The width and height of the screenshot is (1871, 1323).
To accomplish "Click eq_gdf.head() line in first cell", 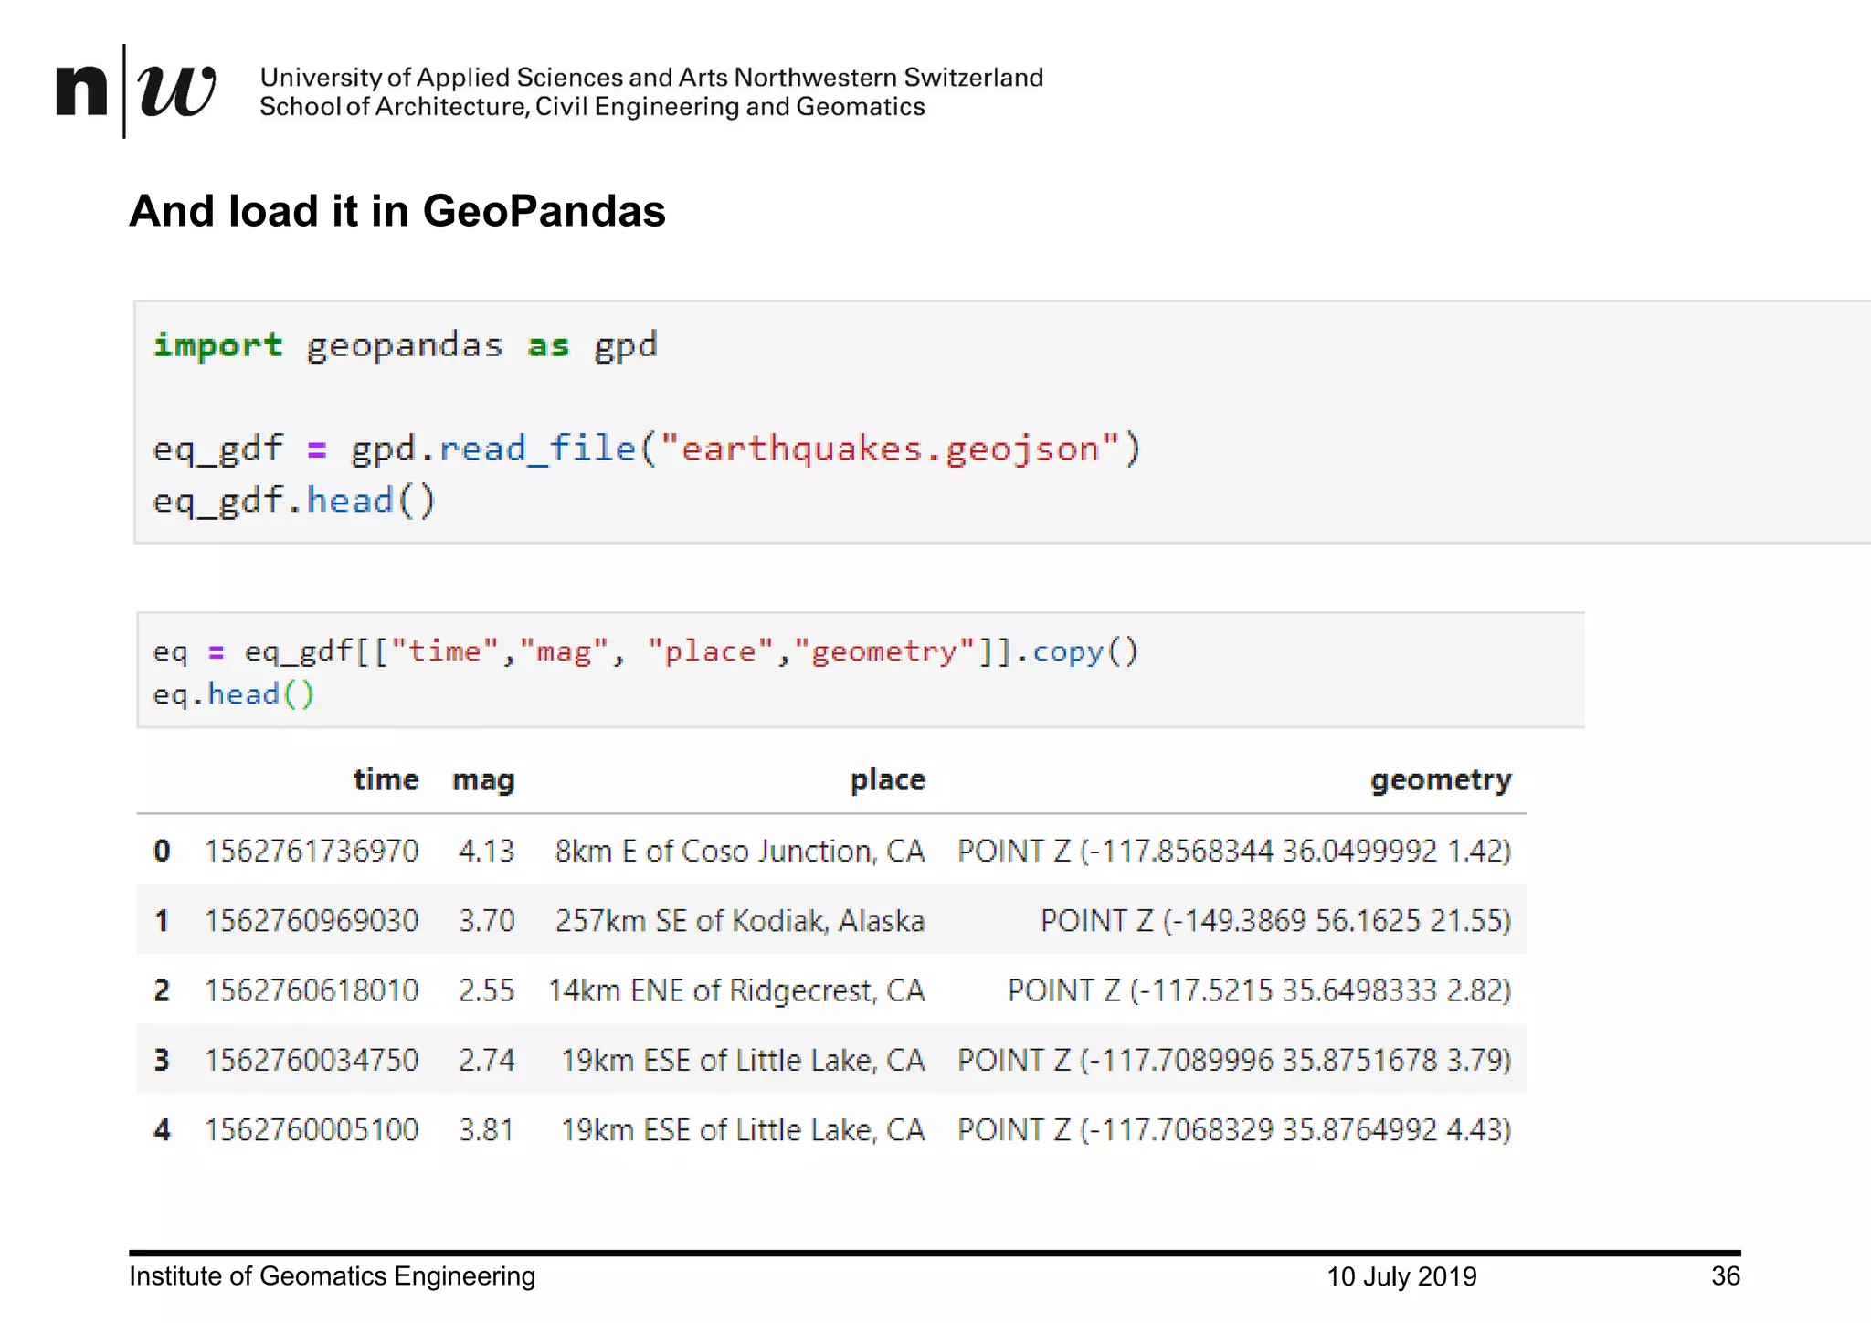I will click(x=294, y=501).
